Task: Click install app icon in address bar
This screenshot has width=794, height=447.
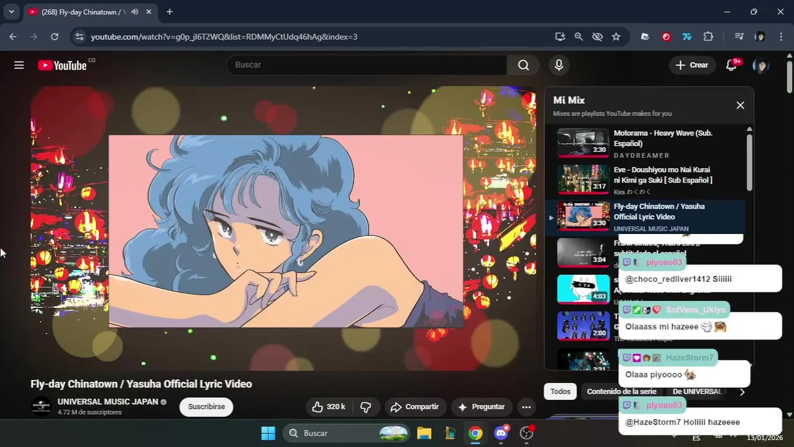Action: 560,37
